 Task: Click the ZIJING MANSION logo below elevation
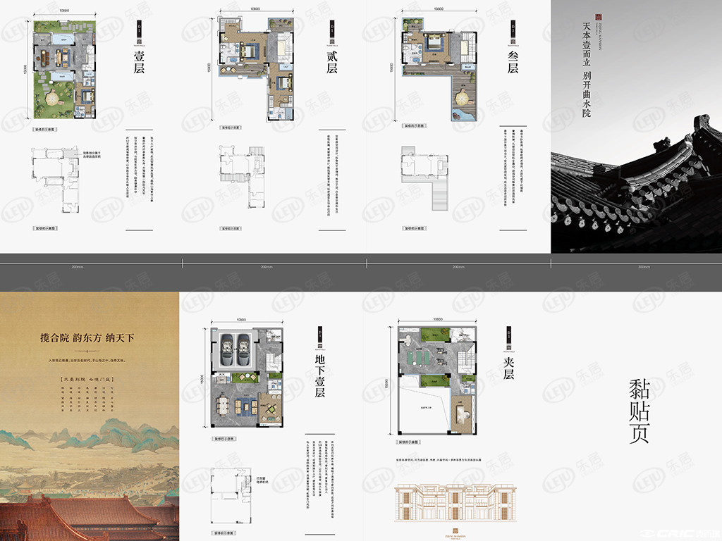coord(455,533)
